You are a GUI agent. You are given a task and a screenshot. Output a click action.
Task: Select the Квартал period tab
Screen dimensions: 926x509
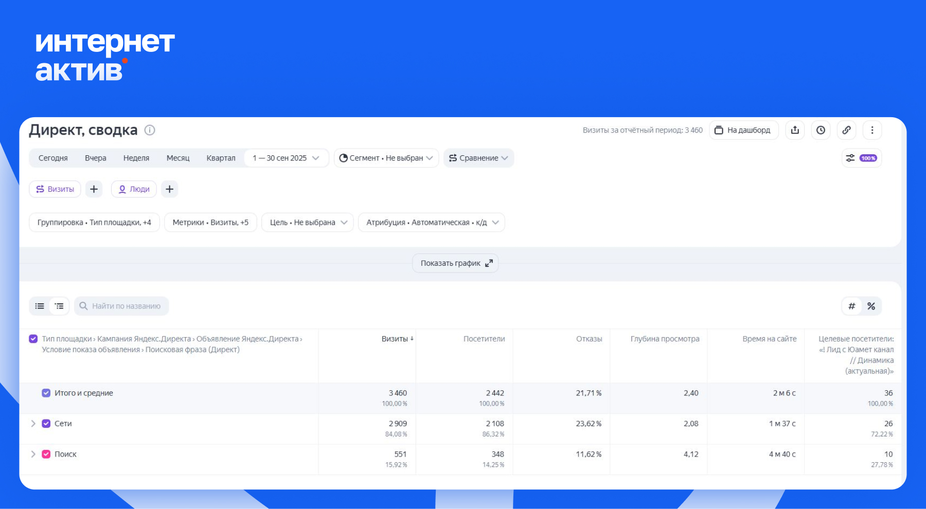point(221,158)
